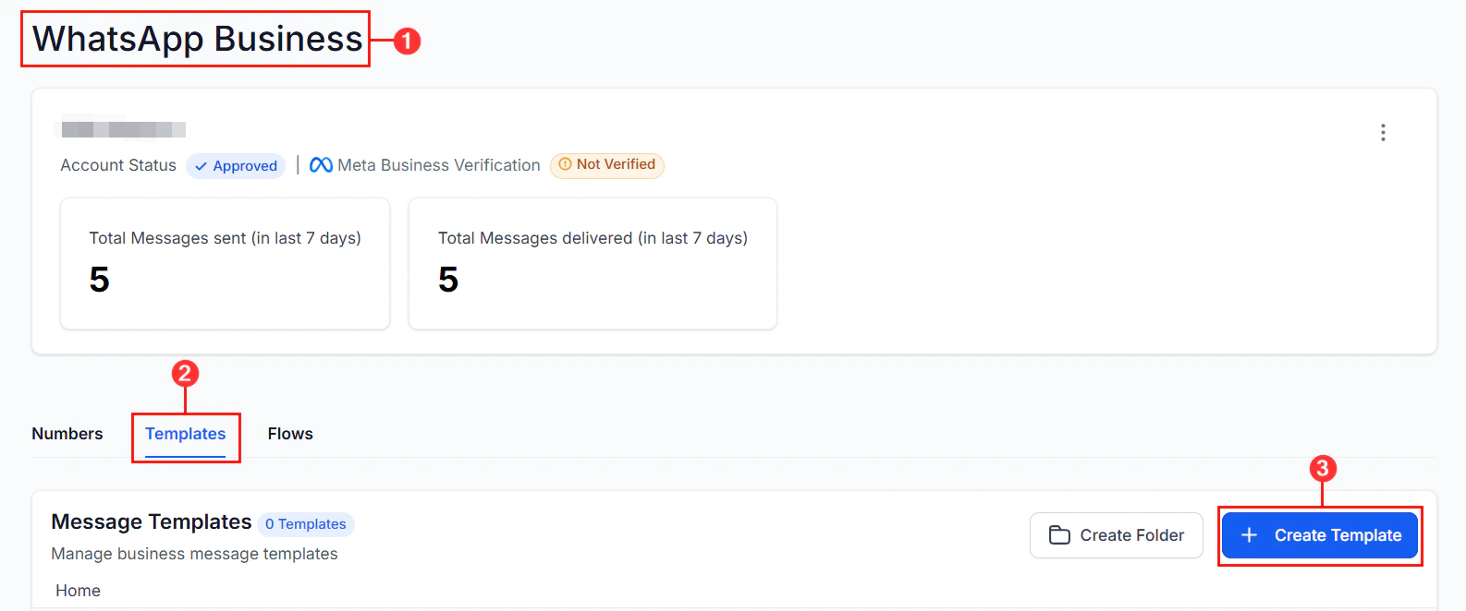Click the Not Verified status badge
The image size is (1466, 611).
click(607, 165)
